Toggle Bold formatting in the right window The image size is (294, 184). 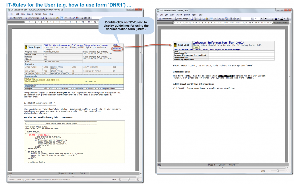point(266,19)
